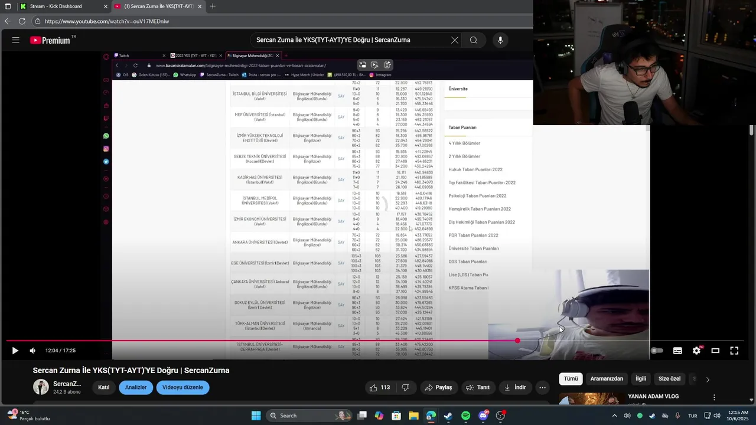The image size is (756, 425).
Task: Reload the page in browser
Action: pos(22,21)
